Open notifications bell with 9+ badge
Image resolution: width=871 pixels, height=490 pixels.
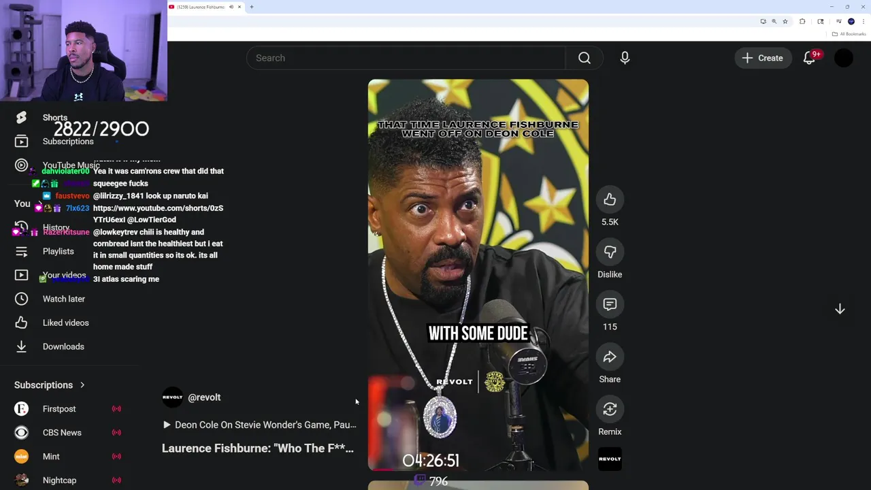(x=809, y=58)
